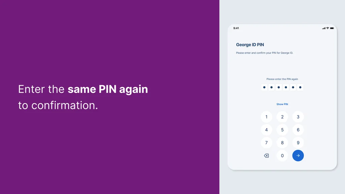Tap the cellular signal icon in the status bar
This screenshot has height=194, width=345.
pos(323,28)
